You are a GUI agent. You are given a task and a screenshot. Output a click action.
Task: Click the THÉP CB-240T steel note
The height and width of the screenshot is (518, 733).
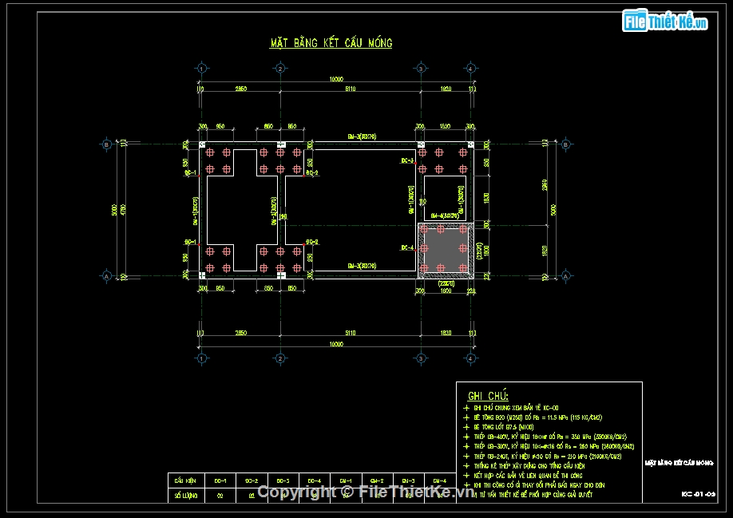[x=548, y=457]
